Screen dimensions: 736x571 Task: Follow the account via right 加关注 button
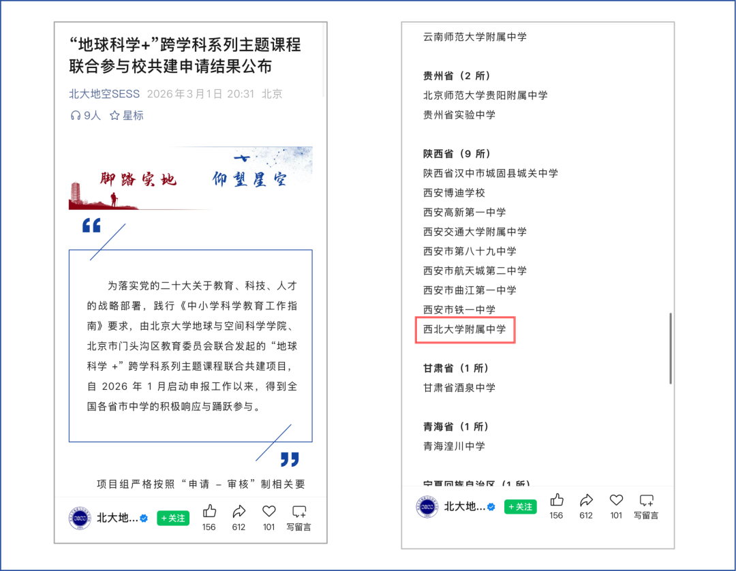520,507
